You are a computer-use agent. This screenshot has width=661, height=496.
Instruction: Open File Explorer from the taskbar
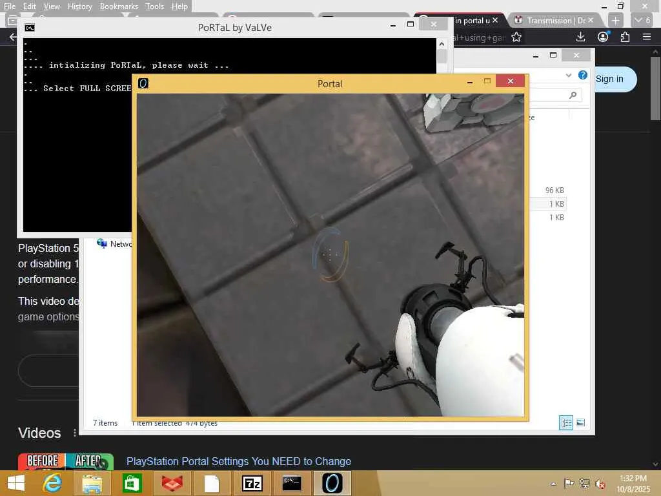[92, 483]
